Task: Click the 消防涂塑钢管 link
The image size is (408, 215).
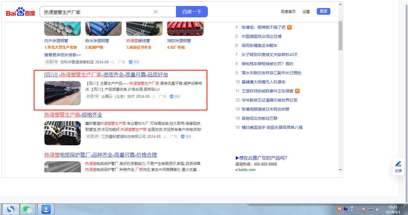Action: tap(179, 41)
